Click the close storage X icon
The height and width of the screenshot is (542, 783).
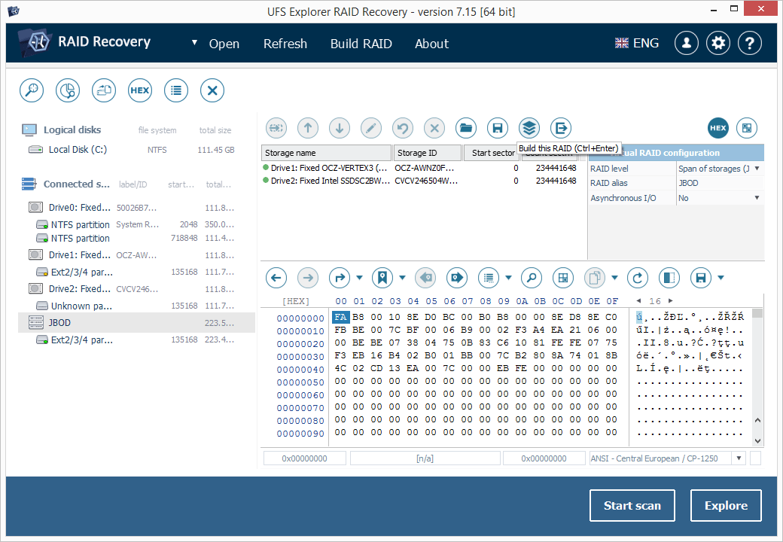click(212, 90)
